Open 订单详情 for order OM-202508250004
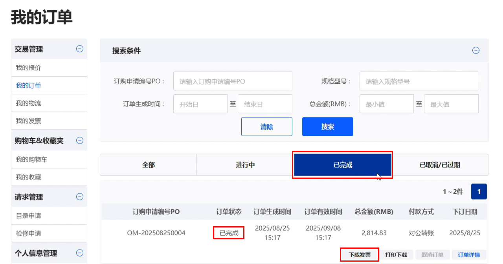This screenshot has width=503, height=264. point(469,255)
